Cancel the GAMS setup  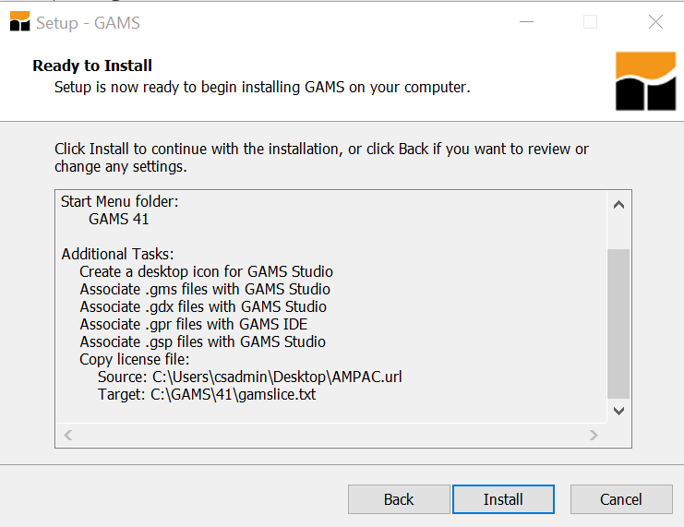click(x=621, y=499)
